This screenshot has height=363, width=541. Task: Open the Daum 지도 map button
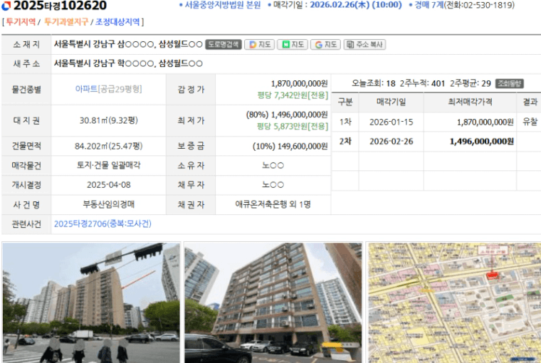[x=259, y=44]
